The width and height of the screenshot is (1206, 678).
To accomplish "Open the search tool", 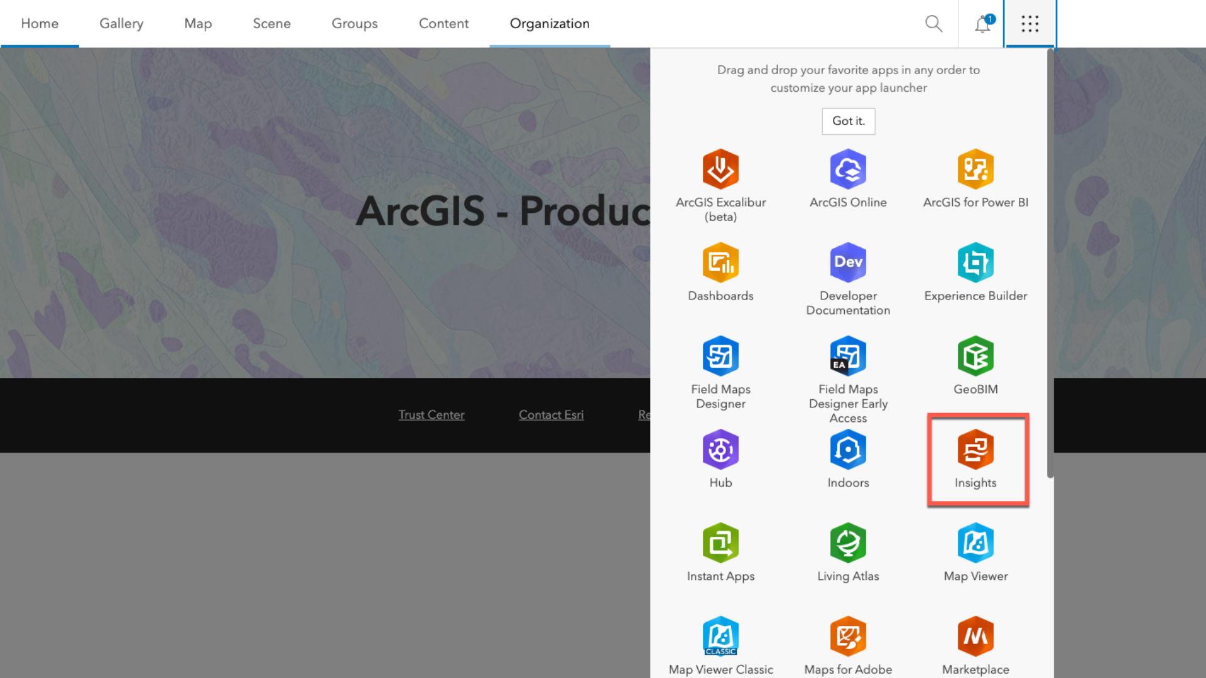I will [934, 23].
